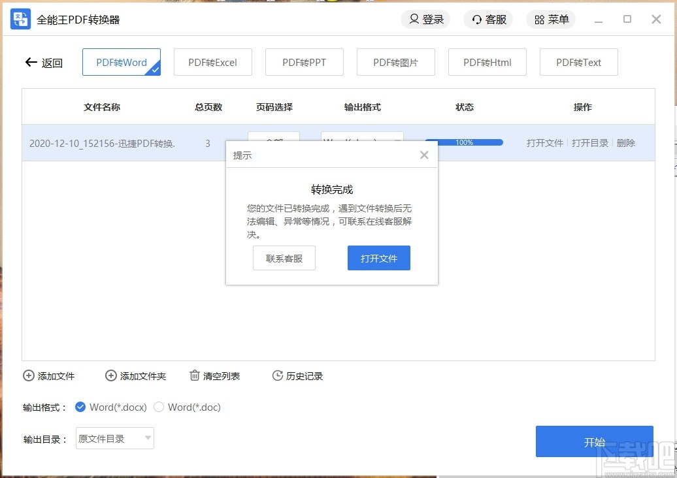Screen dimensions: 677x478
Task: Select the Word(*.doc) output format
Action: point(159,407)
